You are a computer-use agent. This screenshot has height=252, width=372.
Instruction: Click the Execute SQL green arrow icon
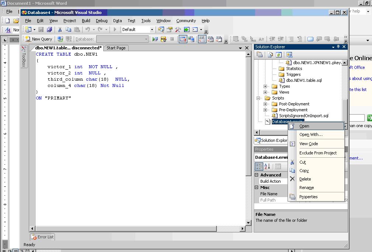click(155, 39)
